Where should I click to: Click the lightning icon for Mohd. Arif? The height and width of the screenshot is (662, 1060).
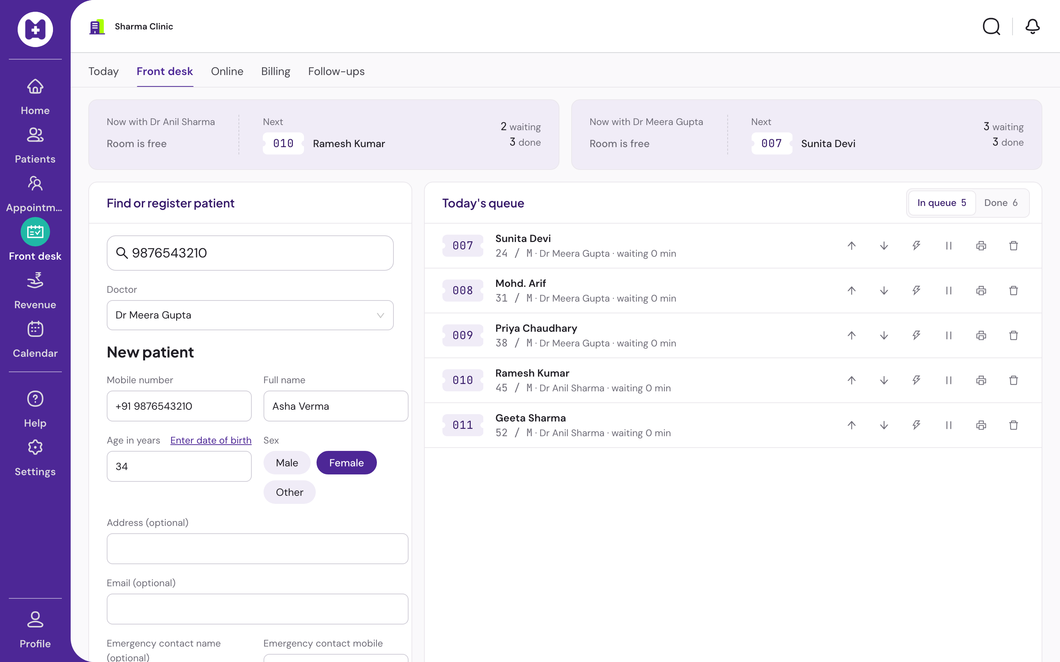[x=916, y=290]
